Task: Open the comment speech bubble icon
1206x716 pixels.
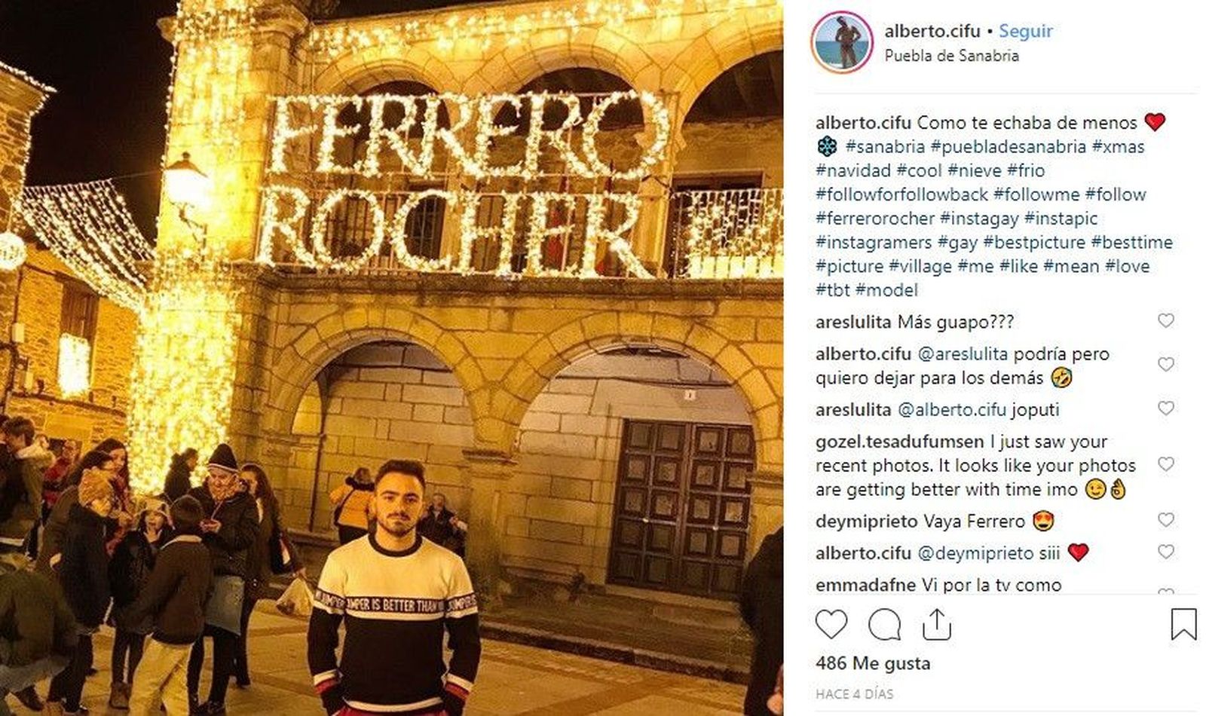Action: pos(884,625)
